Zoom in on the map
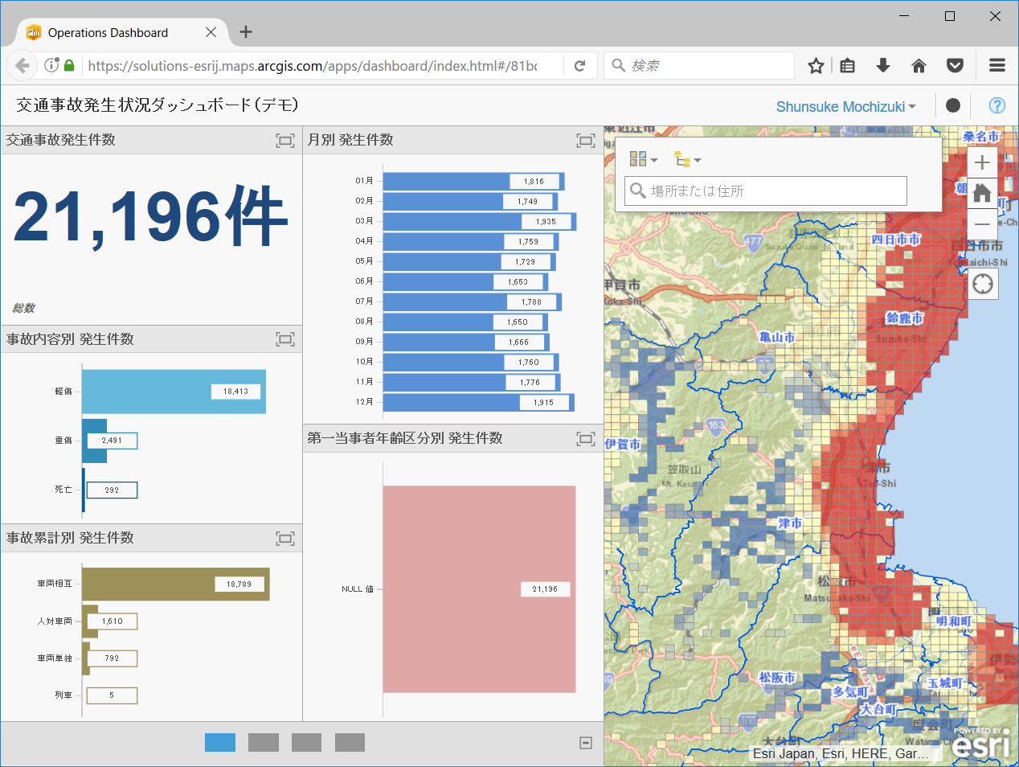This screenshot has width=1019, height=767. coord(982,162)
